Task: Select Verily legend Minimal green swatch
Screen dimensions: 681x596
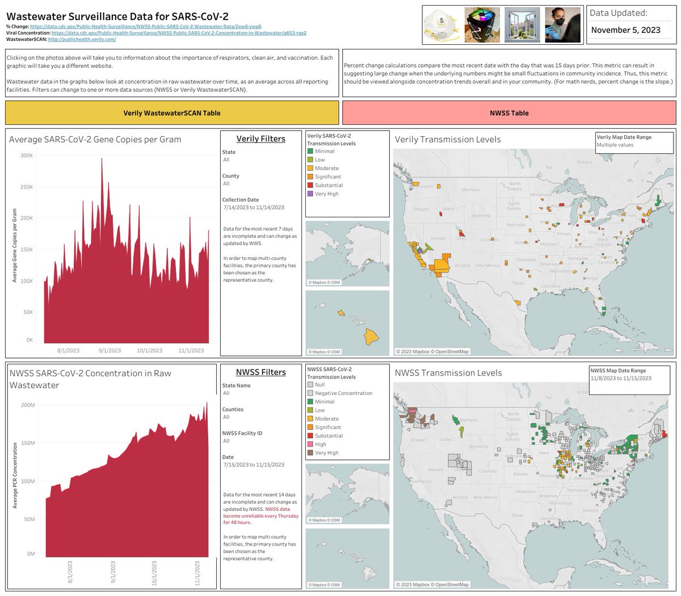Action: tap(310, 151)
